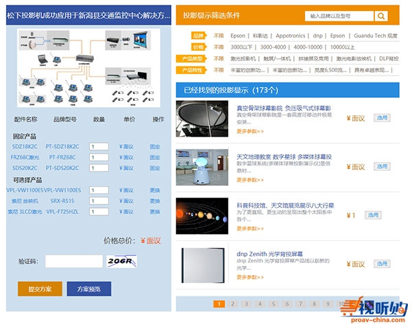Filter feature by 具有卓越表现...
412x328 pixels.
(x=371, y=70)
